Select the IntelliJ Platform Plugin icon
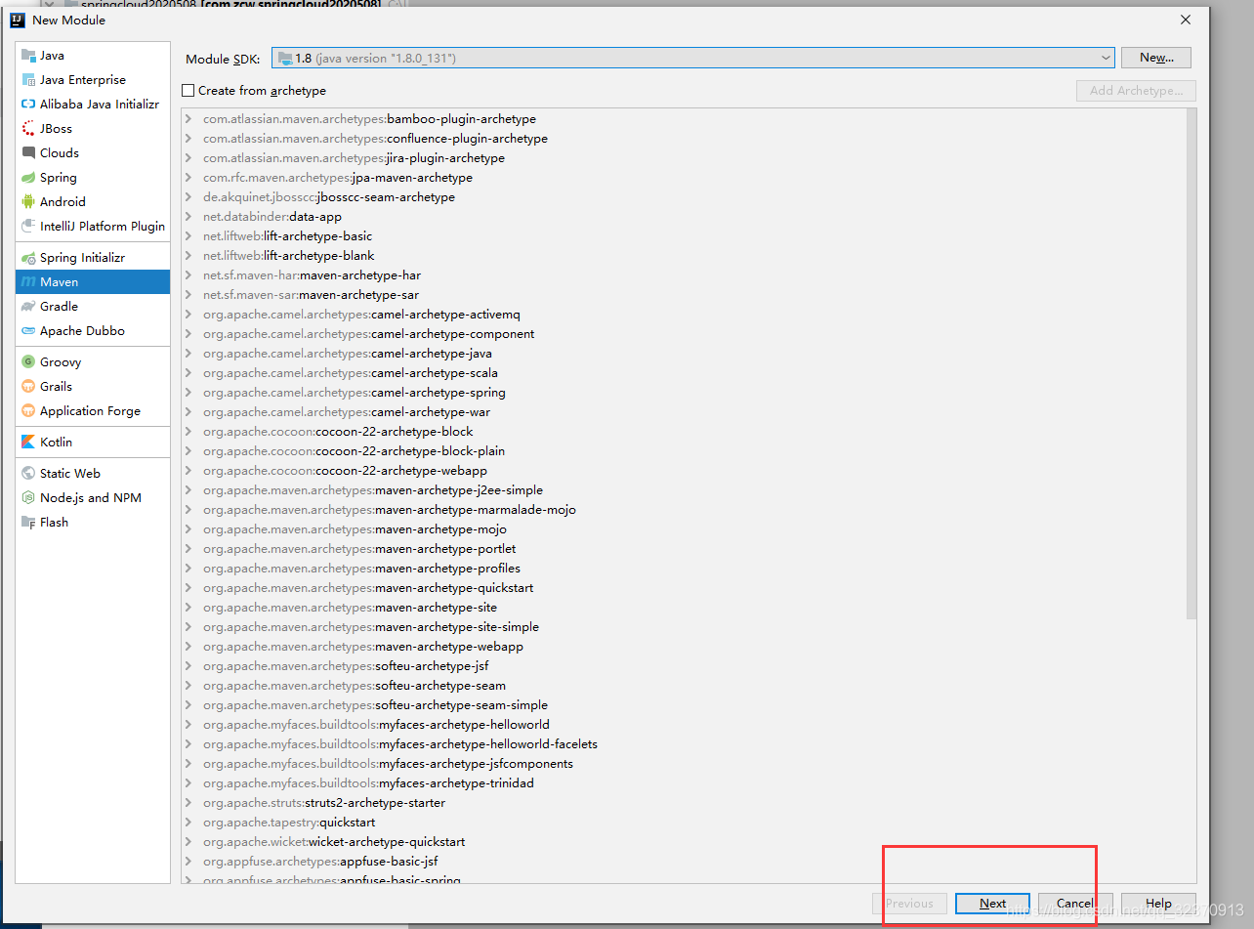 [x=28, y=227]
